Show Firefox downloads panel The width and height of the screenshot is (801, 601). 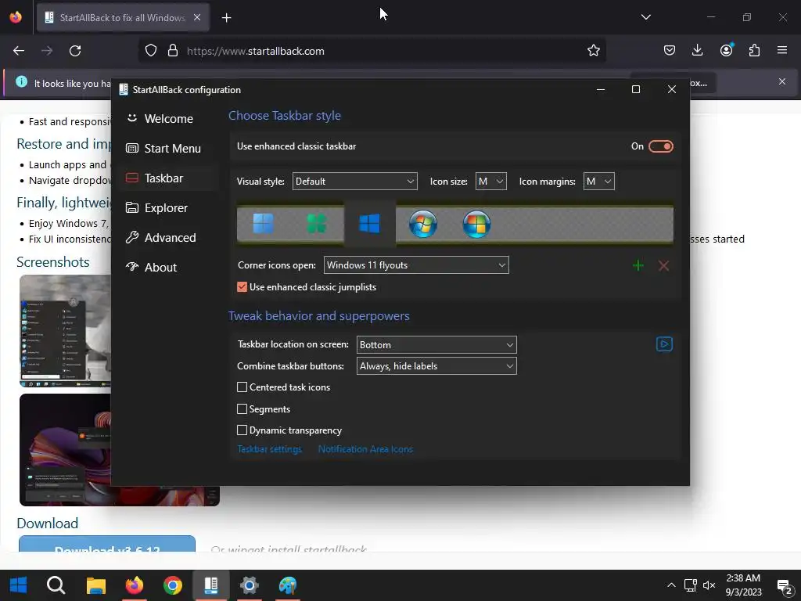click(697, 50)
